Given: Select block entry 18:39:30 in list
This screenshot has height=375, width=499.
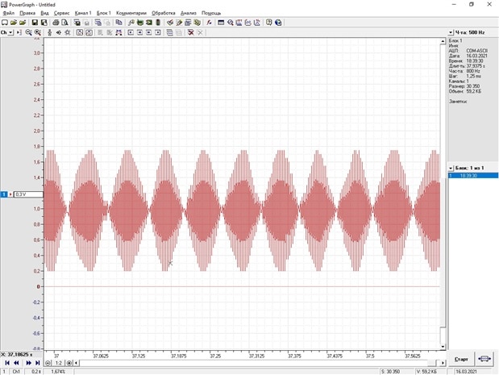Looking at the screenshot, I should 469,175.
